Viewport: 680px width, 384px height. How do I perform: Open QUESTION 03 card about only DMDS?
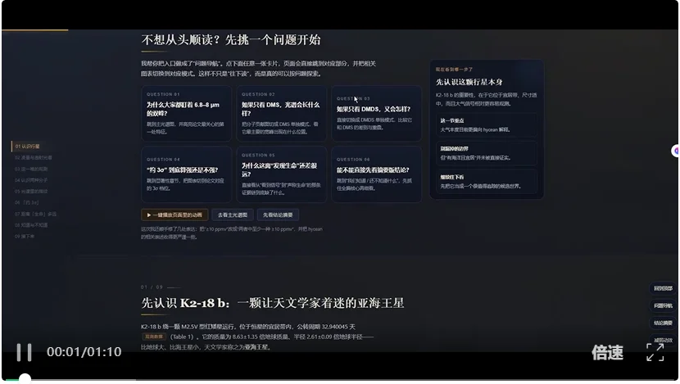[376, 113]
